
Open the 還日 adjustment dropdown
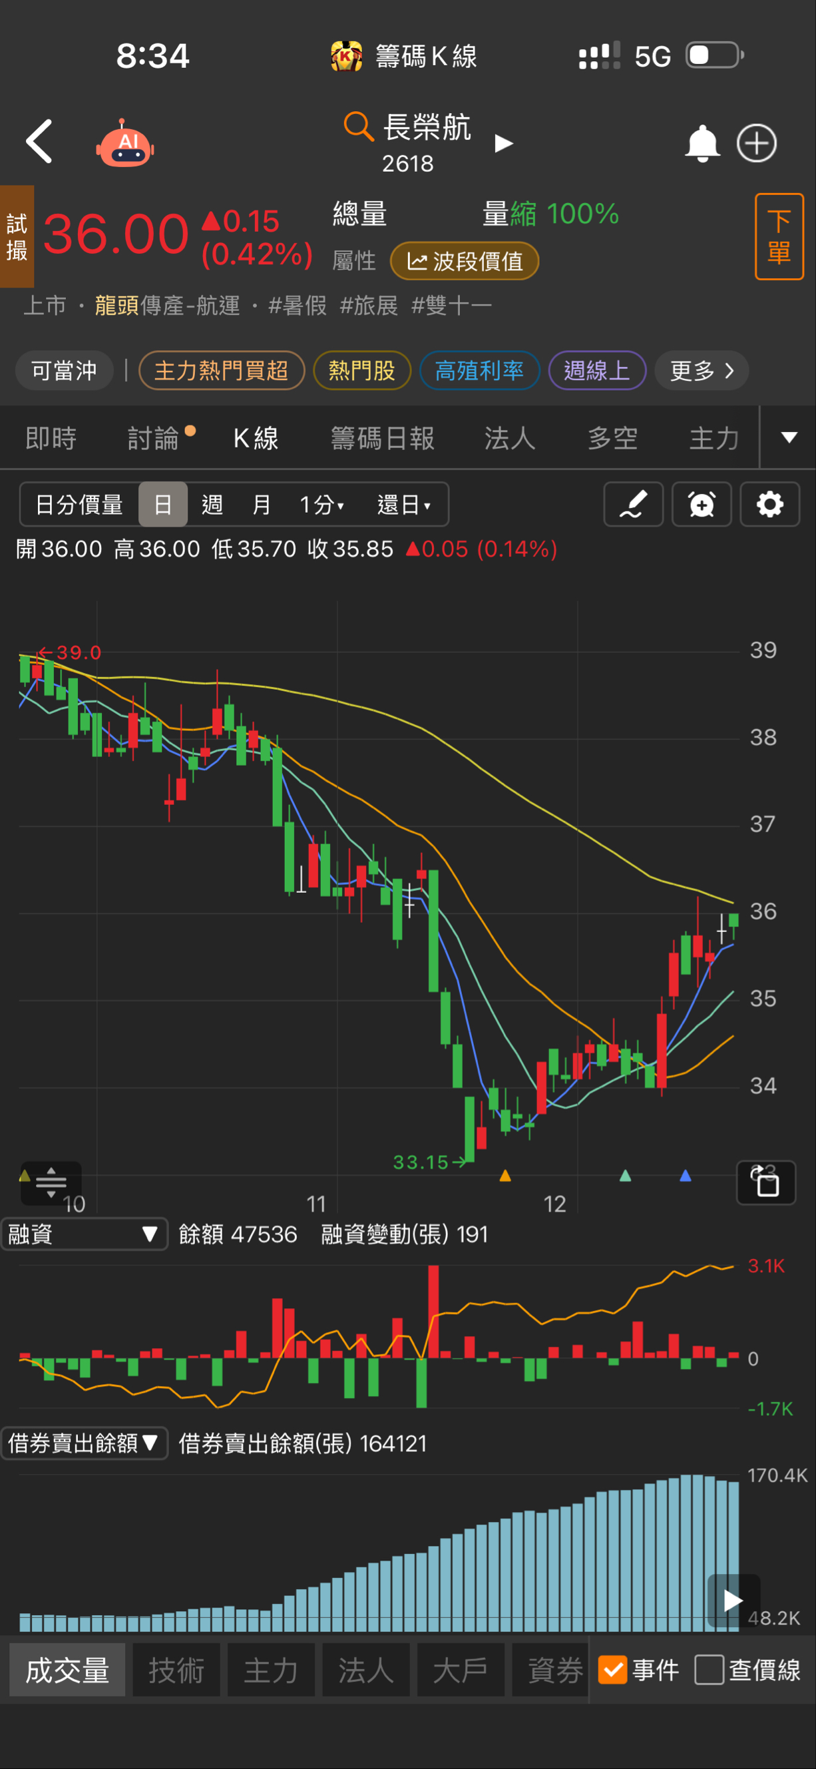click(404, 505)
